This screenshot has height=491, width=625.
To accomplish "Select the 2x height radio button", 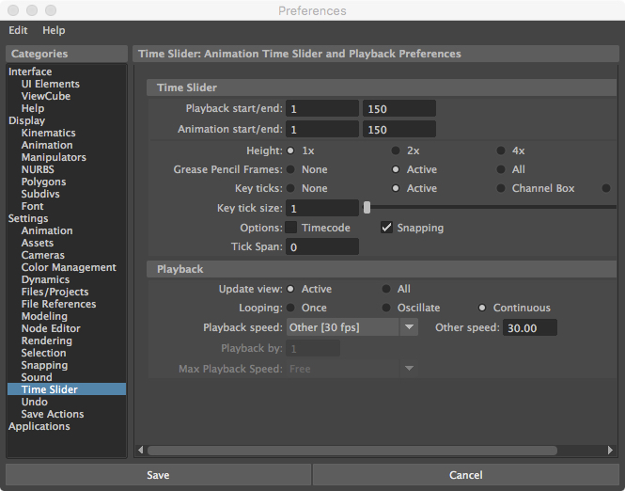I will 396,150.
